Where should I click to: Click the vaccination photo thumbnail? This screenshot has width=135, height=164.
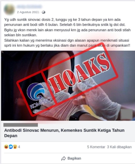[68, 86]
